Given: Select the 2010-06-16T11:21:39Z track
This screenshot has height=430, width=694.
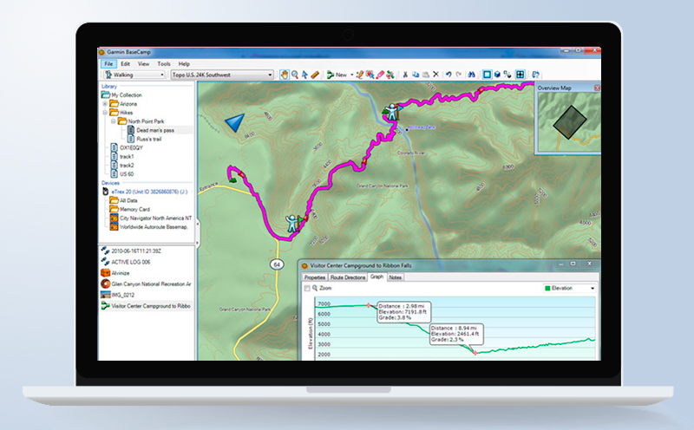Looking at the screenshot, I should (x=136, y=251).
